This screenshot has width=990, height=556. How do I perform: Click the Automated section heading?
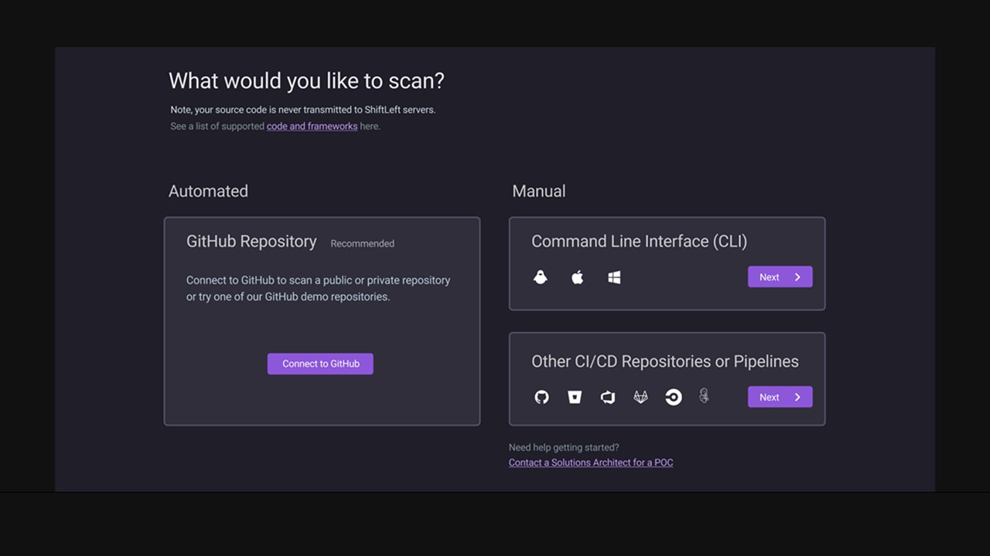click(208, 192)
